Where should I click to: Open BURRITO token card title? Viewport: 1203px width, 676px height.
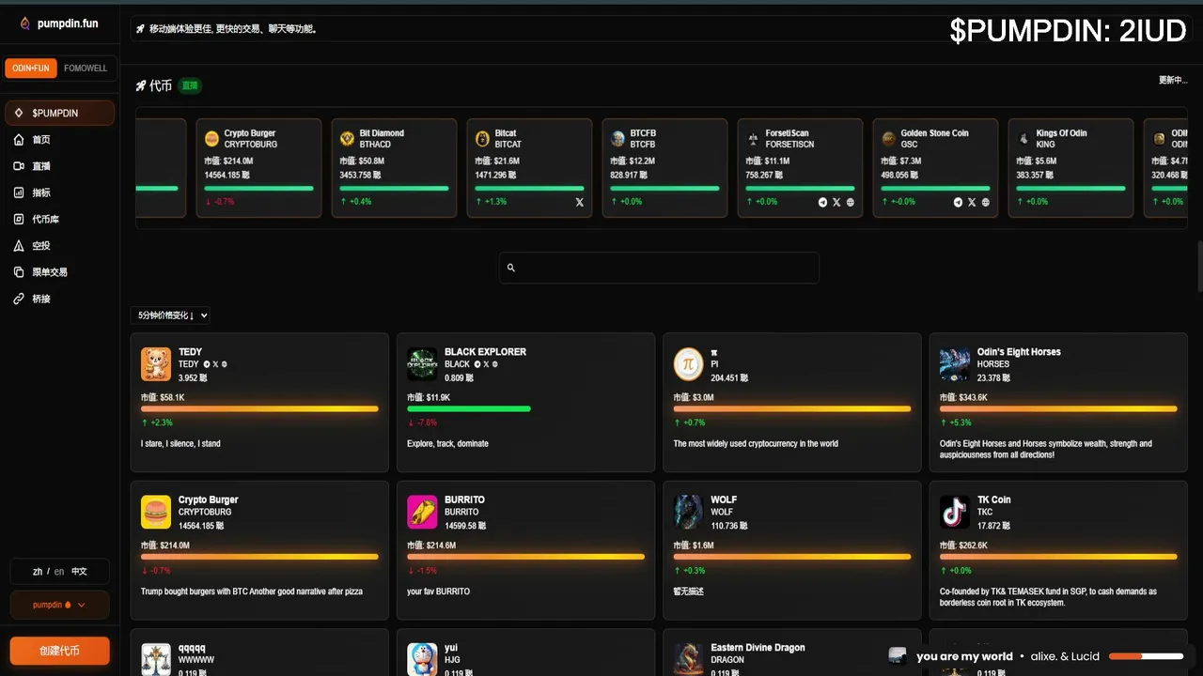[x=465, y=499]
